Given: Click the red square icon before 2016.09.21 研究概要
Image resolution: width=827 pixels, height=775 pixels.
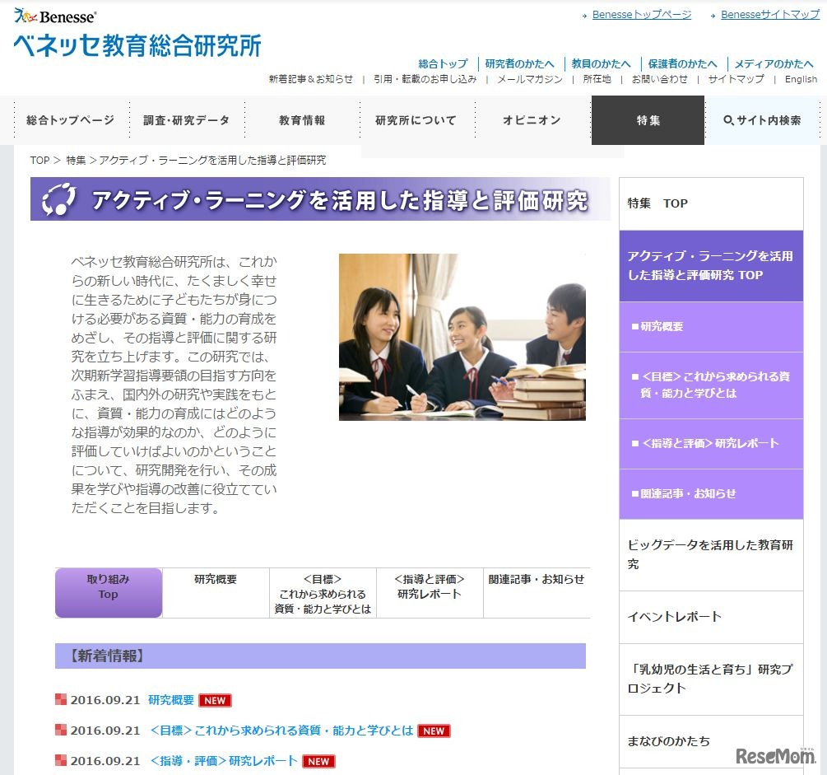Looking at the screenshot, I should coord(61,698).
